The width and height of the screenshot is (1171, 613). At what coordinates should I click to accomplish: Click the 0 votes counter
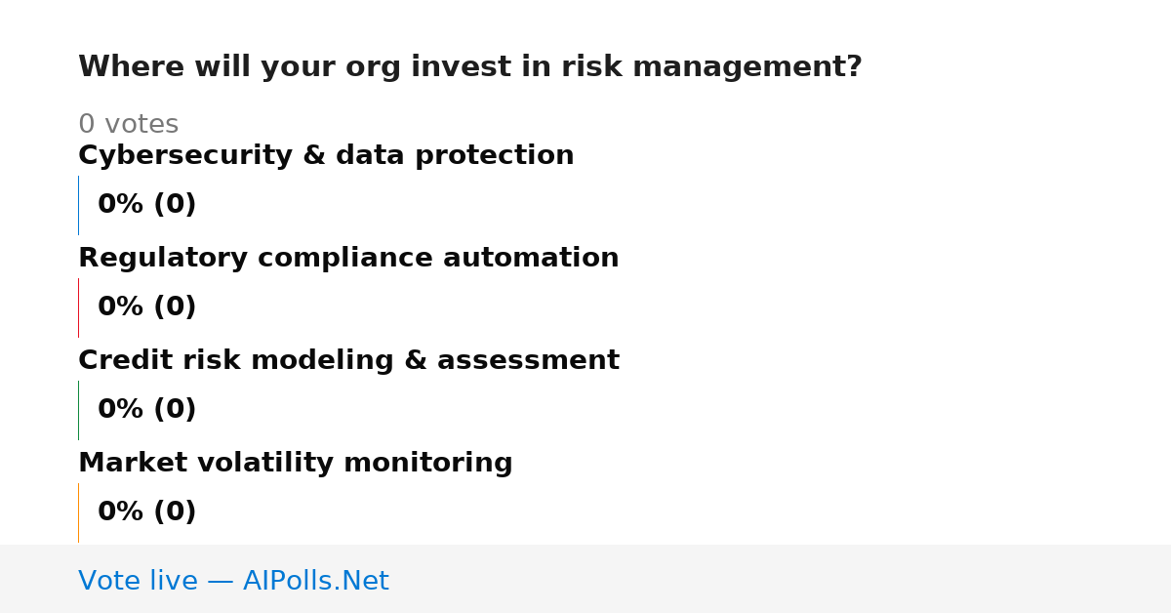point(128,125)
